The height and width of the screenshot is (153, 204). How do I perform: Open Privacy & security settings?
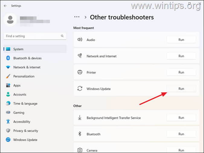point(35,131)
